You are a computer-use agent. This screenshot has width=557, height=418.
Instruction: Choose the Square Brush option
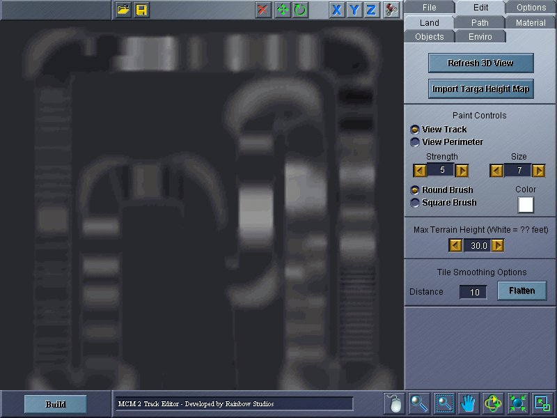click(414, 203)
